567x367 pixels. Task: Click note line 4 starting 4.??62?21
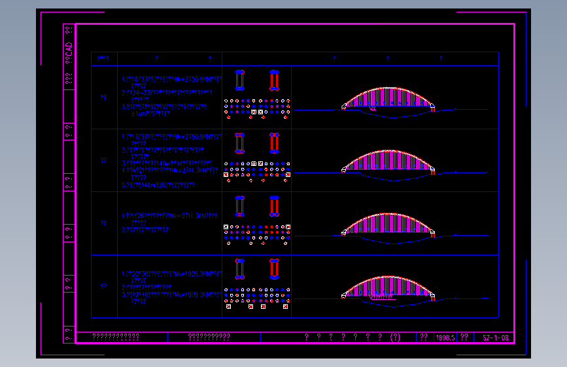(170, 170)
